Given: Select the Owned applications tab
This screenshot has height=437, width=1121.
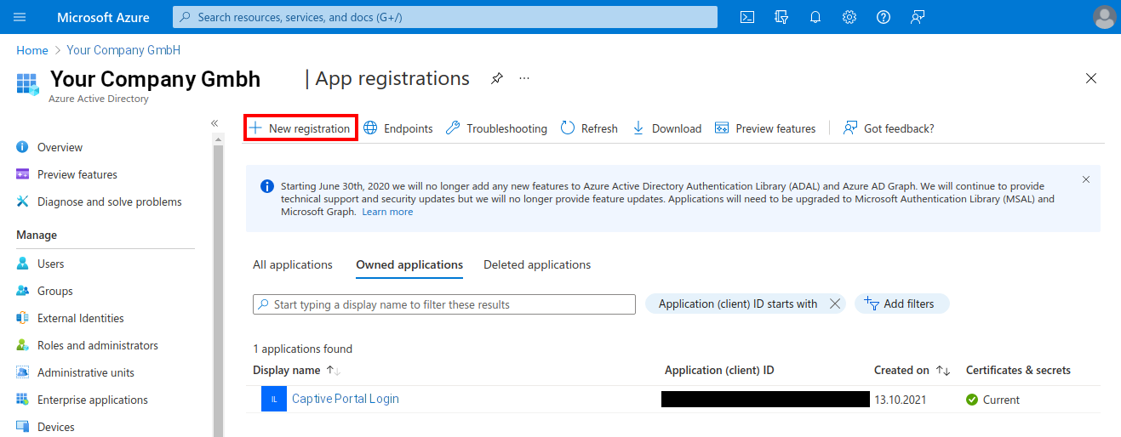Looking at the screenshot, I should (x=409, y=264).
